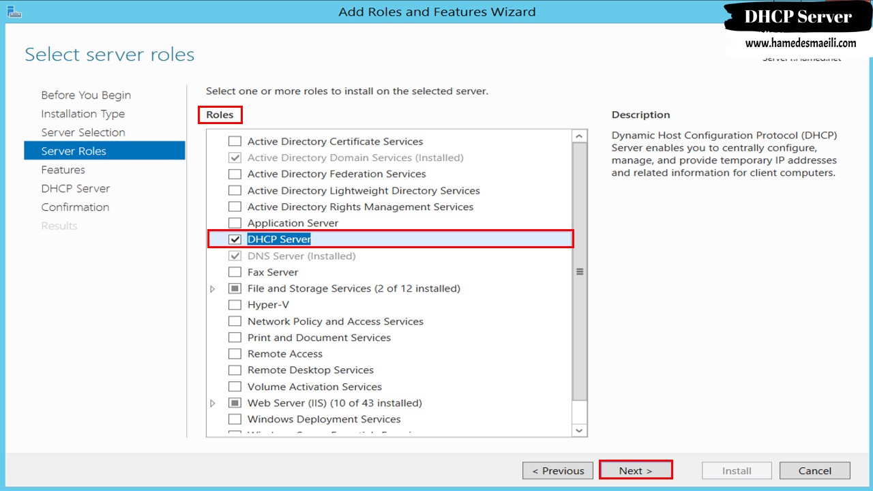Click the Next button

[x=636, y=471]
